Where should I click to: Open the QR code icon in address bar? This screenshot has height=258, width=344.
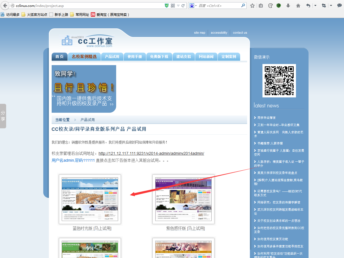point(173,6)
